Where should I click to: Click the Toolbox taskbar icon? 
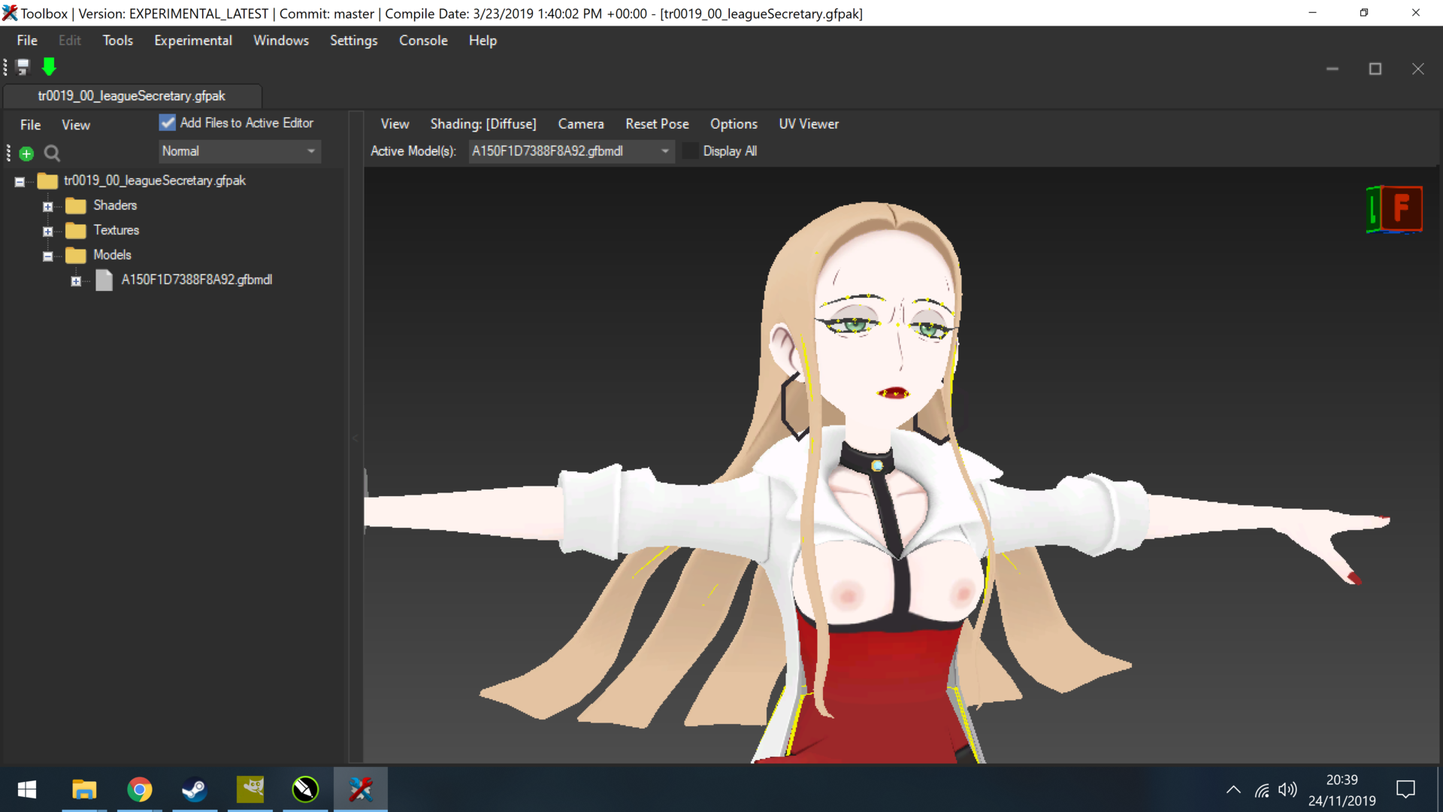pos(361,789)
